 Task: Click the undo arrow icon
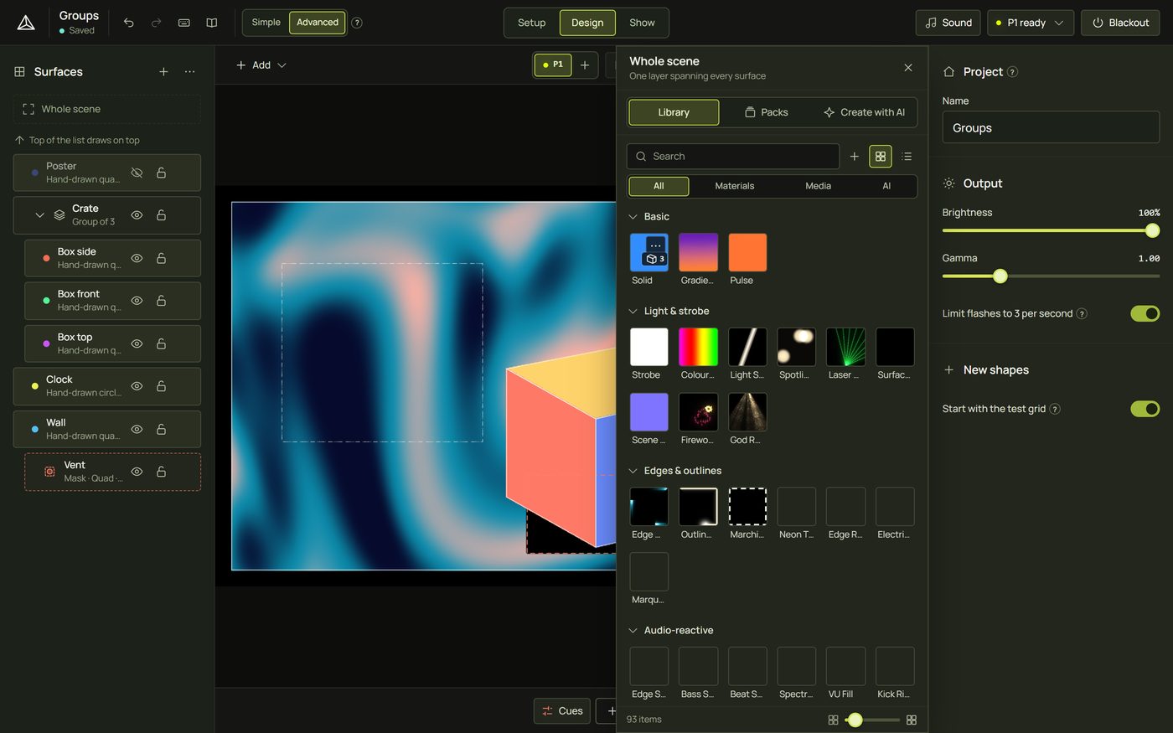click(x=128, y=23)
